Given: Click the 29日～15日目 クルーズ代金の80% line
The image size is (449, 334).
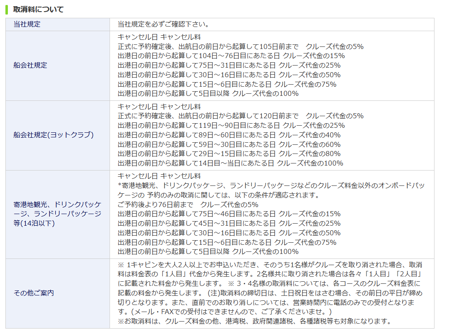Looking at the screenshot, I should [229, 154].
